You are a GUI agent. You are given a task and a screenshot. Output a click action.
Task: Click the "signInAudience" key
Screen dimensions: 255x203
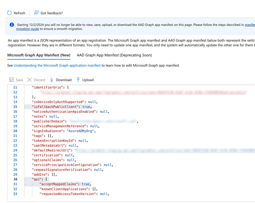click(x=47, y=131)
